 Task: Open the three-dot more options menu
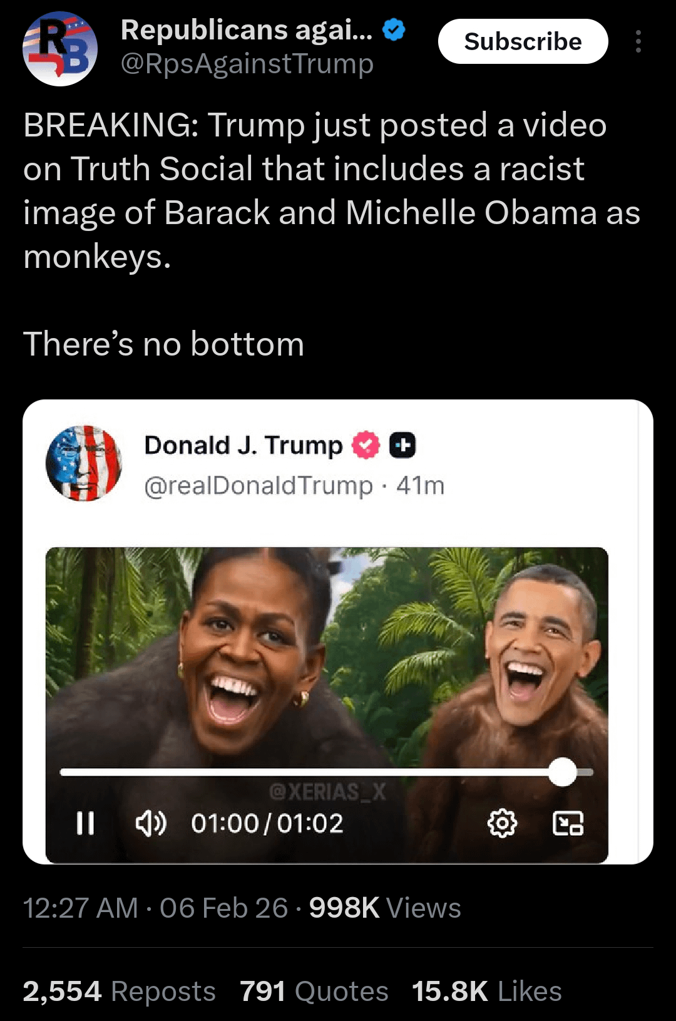pos(638,41)
